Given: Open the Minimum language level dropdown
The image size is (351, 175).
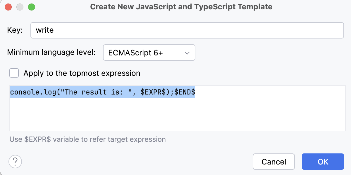Looking at the screenshot, I should coord(149,52).
